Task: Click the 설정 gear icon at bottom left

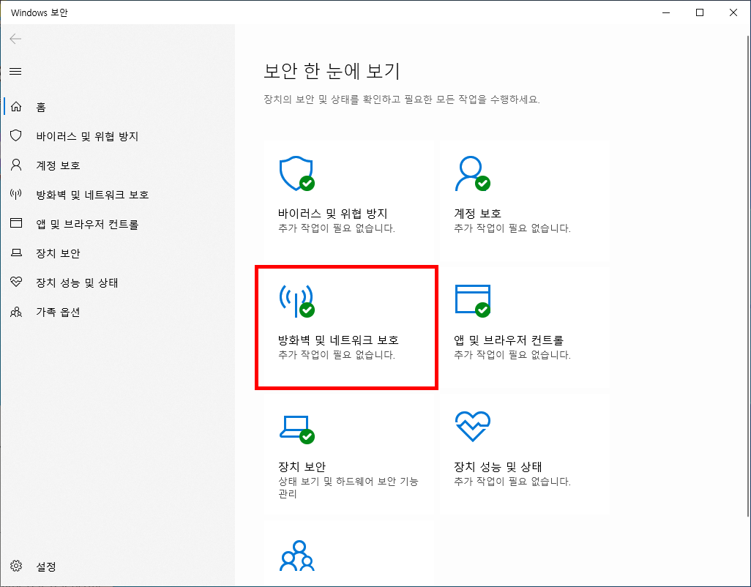Action: click(15, 566)
